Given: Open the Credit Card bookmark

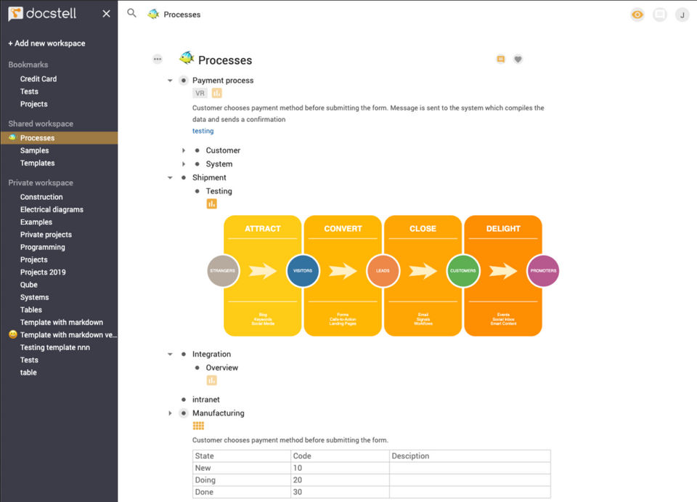Looking at the screenshot, I should point(38,78).
